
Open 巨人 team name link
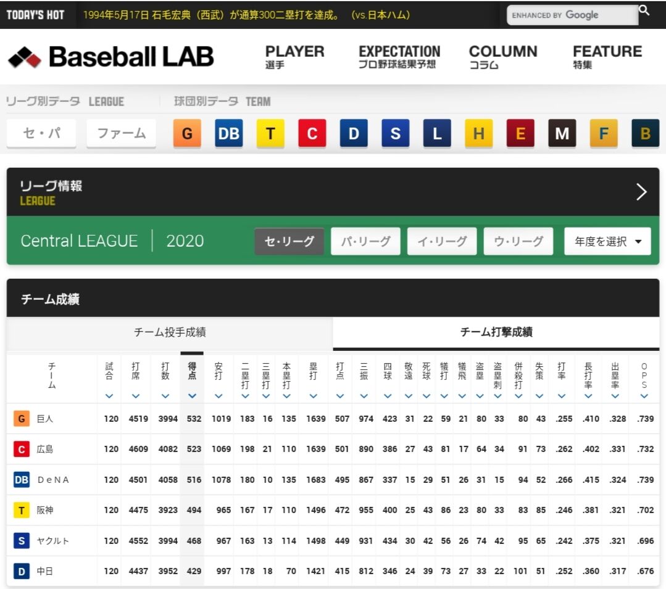(x=44, y=419)
